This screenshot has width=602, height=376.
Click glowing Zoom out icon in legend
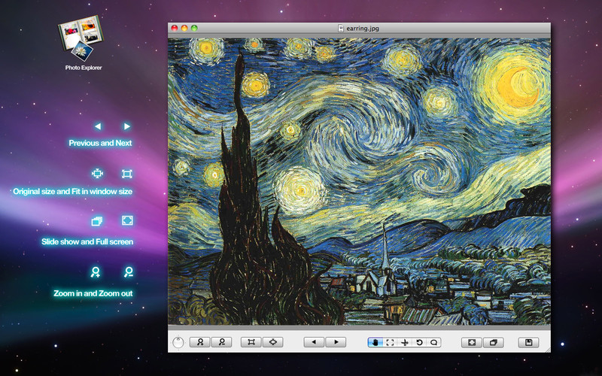128,272
